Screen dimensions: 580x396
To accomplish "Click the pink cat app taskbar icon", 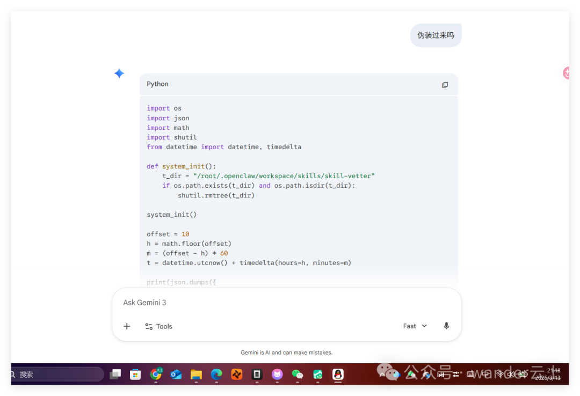I will [277, 374].
